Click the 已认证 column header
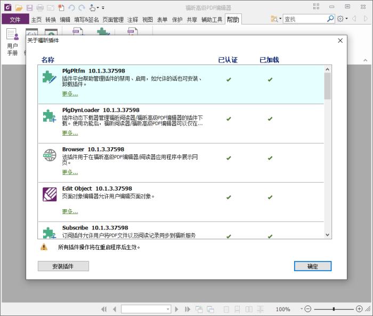The image size is (373, 316). [x=228, y=60]
